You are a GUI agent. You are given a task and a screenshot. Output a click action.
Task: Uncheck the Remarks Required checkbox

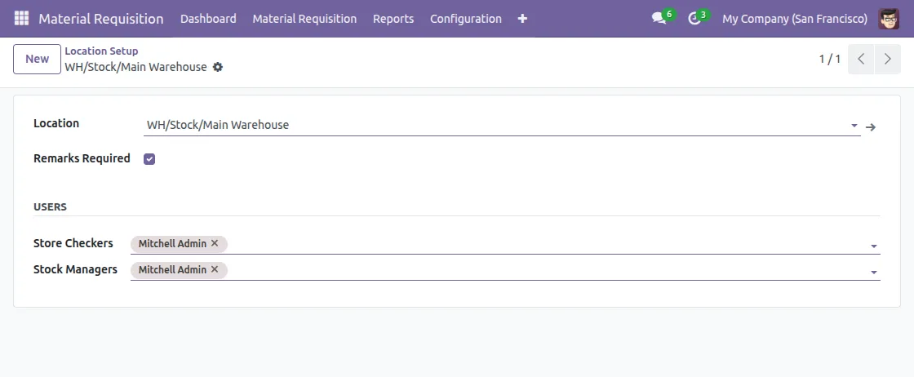coord(149,159)
